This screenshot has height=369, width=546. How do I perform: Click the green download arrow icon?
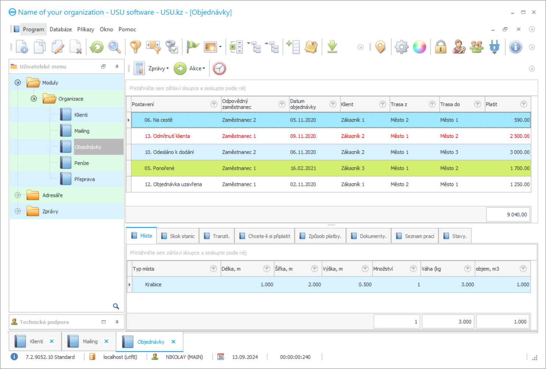point(332,47)
